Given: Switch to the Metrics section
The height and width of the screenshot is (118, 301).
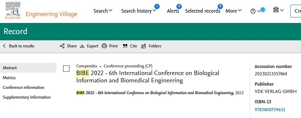Looking at the screenshot, I should [x=9, y=78].
